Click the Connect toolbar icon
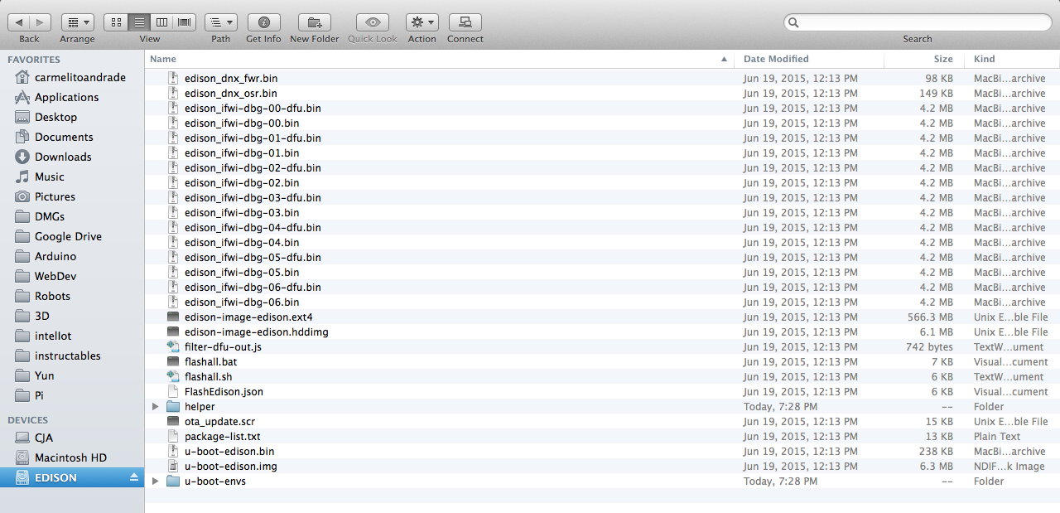Screen dimensions: 1060x513 point(465,22)
